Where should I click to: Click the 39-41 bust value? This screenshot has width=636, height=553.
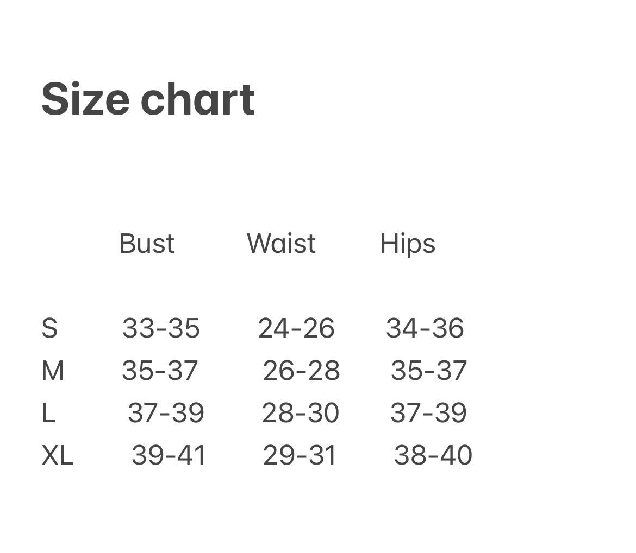click(169, 456)
